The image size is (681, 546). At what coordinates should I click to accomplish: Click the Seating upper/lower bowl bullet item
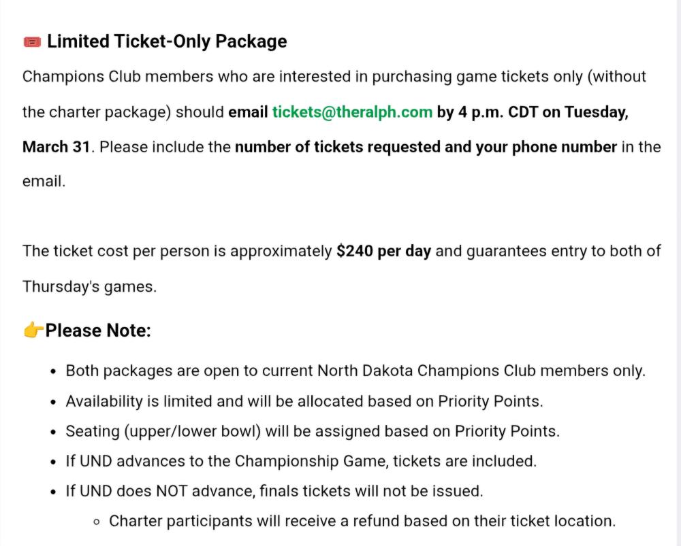313,431
